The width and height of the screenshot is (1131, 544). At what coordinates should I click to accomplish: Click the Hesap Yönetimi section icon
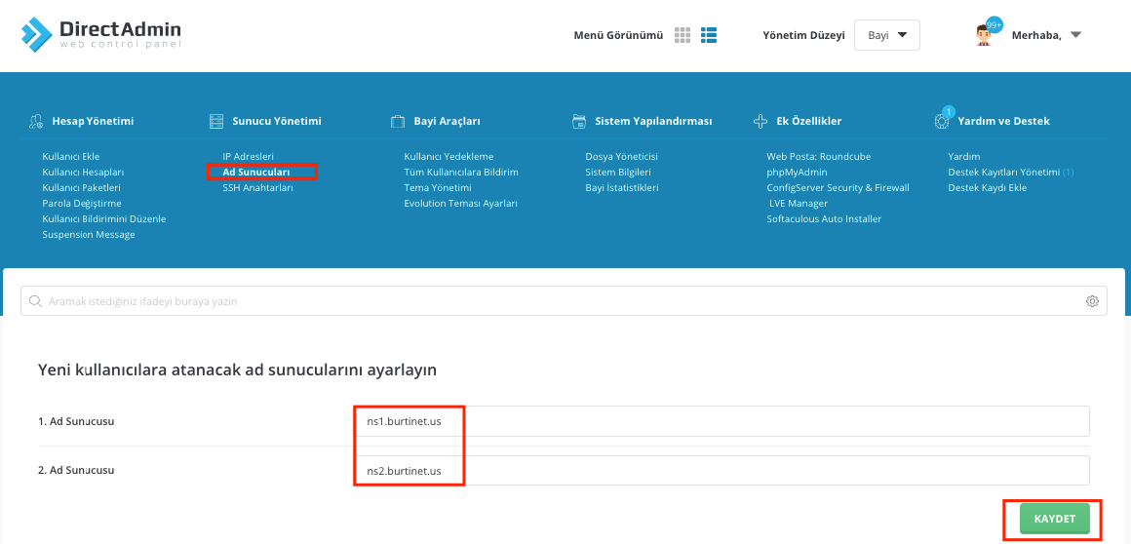click(x=36, y=122)
